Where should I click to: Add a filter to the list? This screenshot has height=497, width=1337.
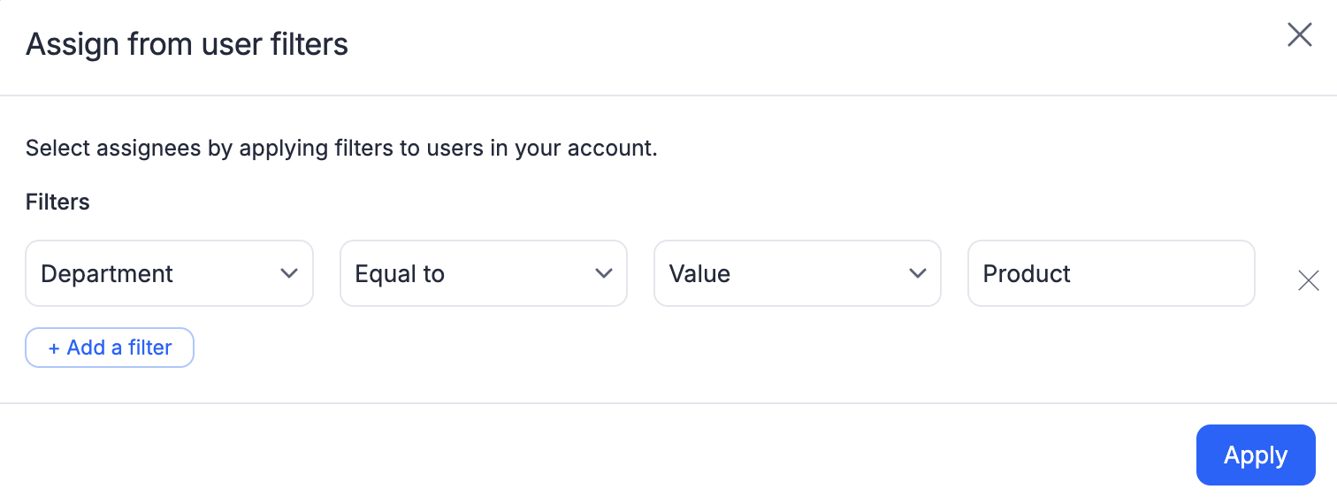coord(110,348)
